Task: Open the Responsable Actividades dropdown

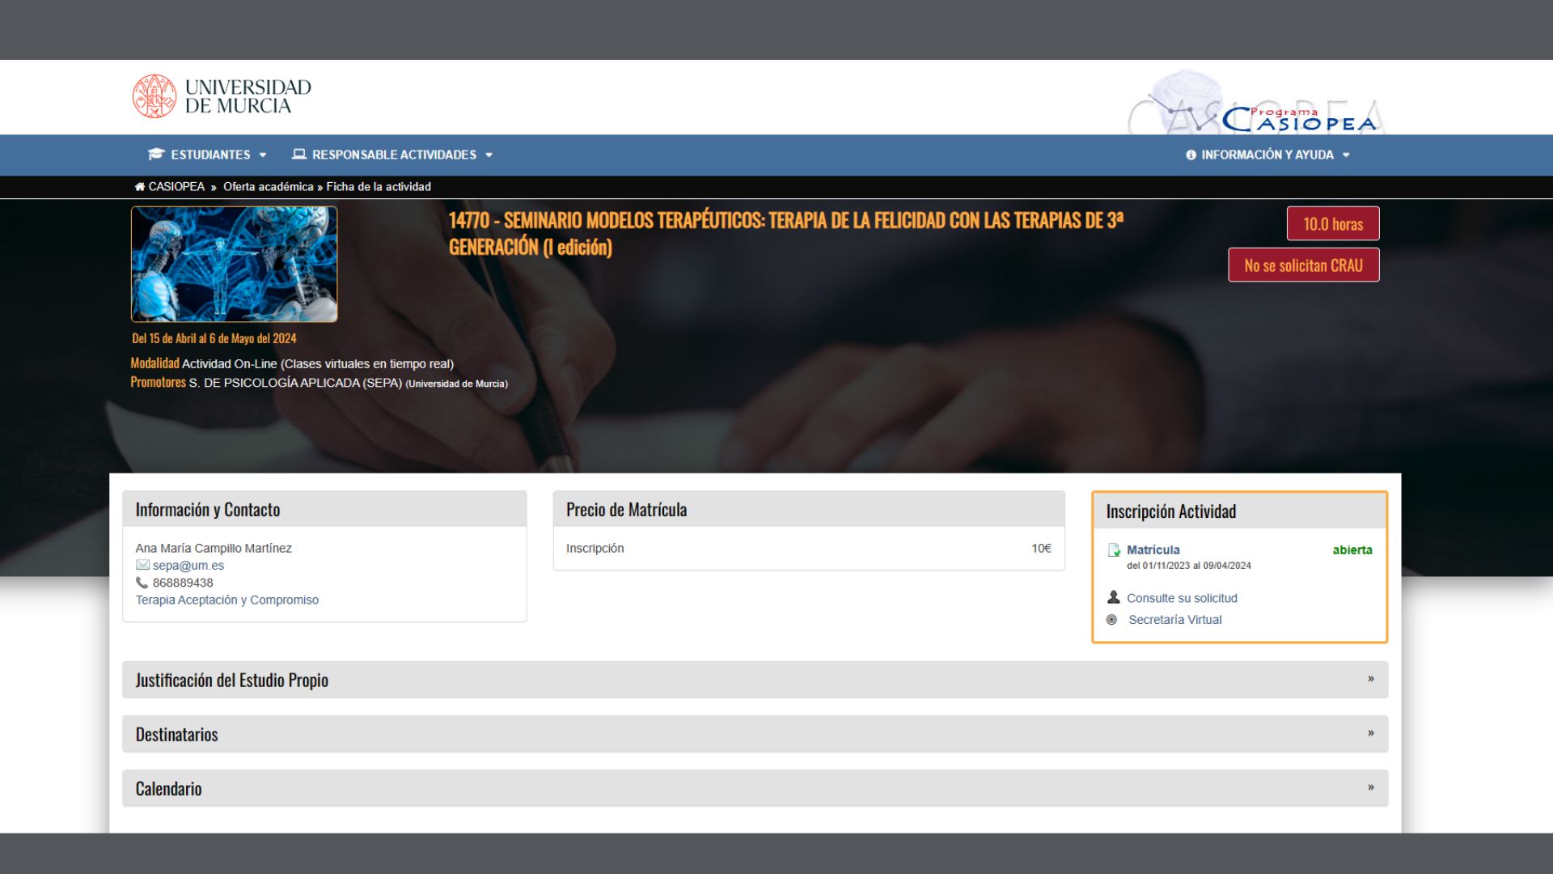Action: pos(394,155)
